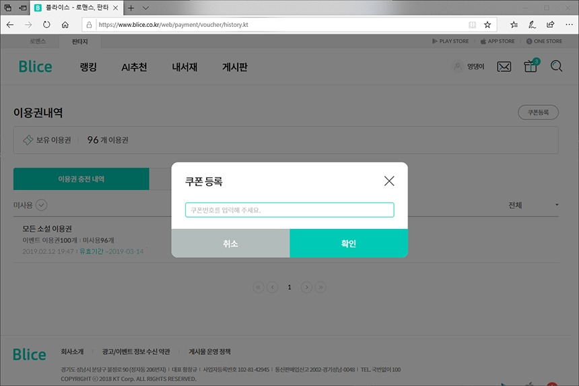Toggle reading view icon in address bar
Screen dimensions: 579x386
pos(472,25)
